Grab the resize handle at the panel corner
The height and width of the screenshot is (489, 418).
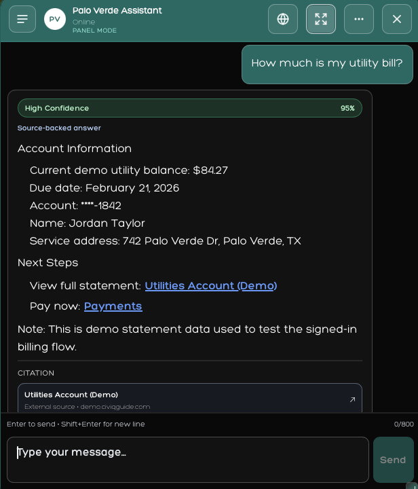(411, 485)
